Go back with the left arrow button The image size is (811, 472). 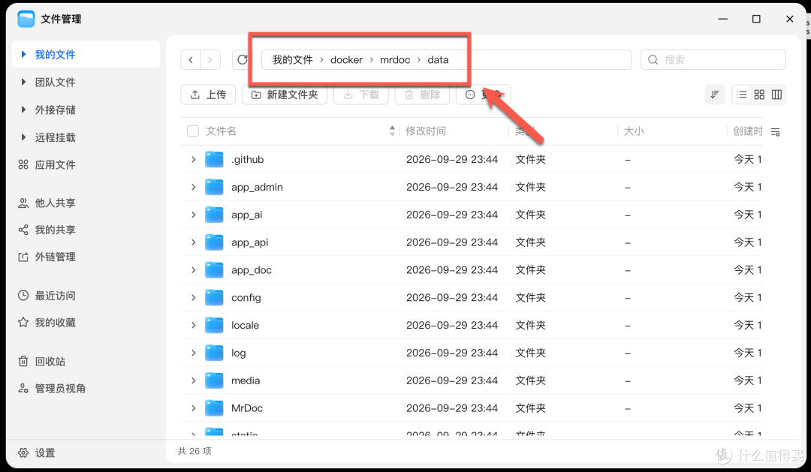tap(191, 60)
